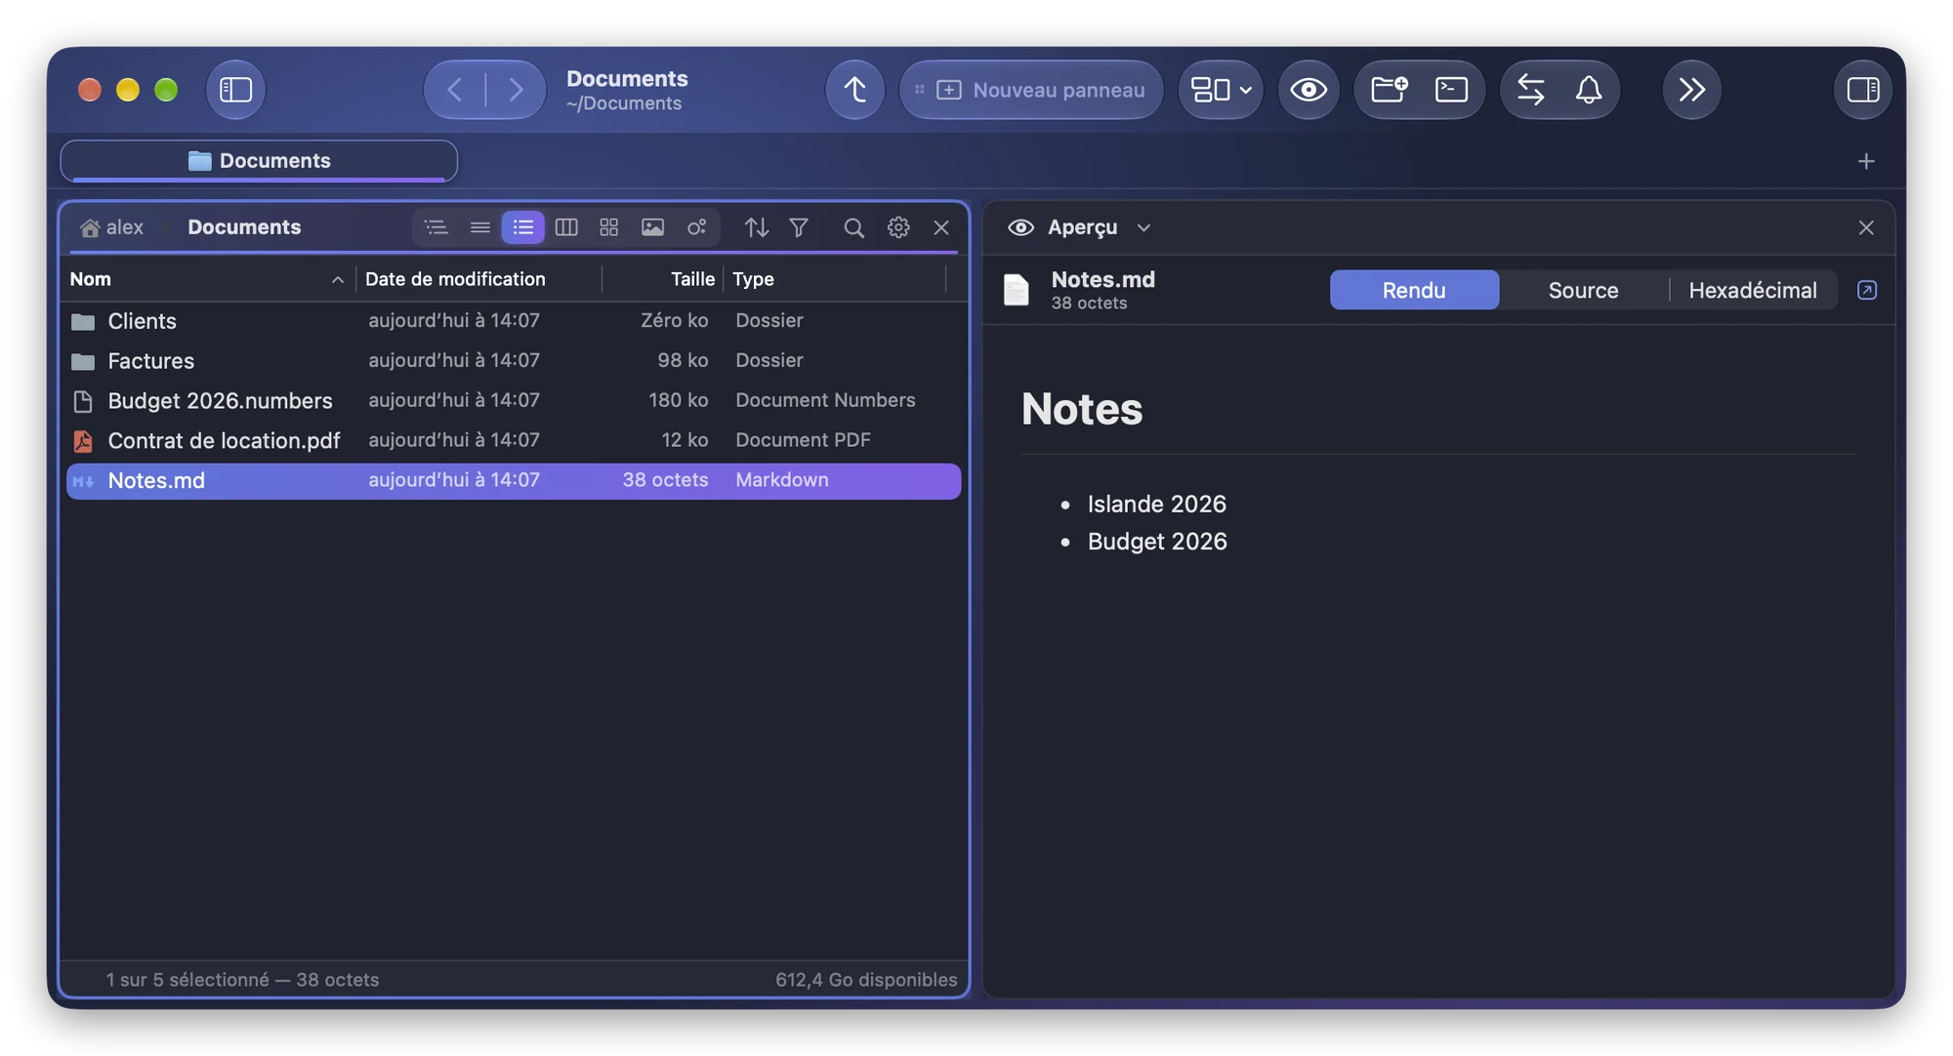The height and width of the screenshot is (1056, 1953).
Task: Select Budget 2026.numbers file
Action: pos(514,401)
